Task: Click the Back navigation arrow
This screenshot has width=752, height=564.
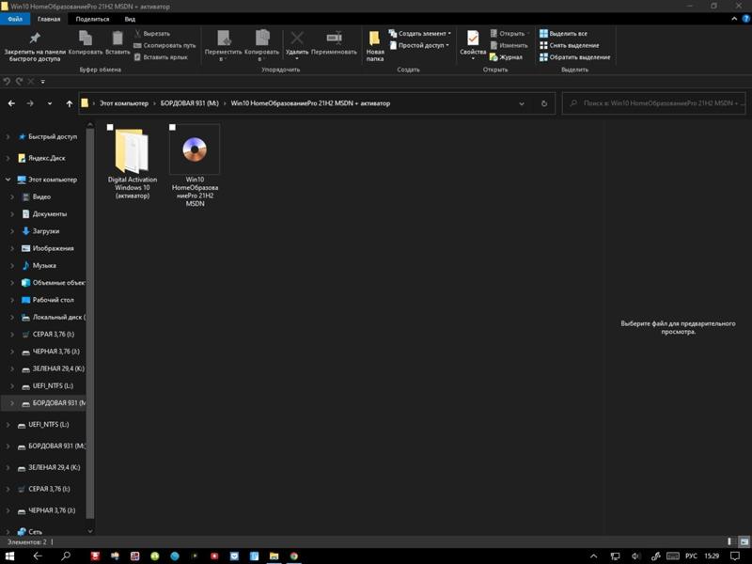Action: tap(11, 103)
